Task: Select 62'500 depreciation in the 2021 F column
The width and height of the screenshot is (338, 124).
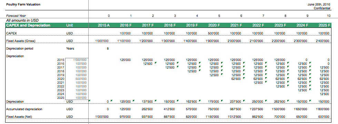Action: pos(236,79)
